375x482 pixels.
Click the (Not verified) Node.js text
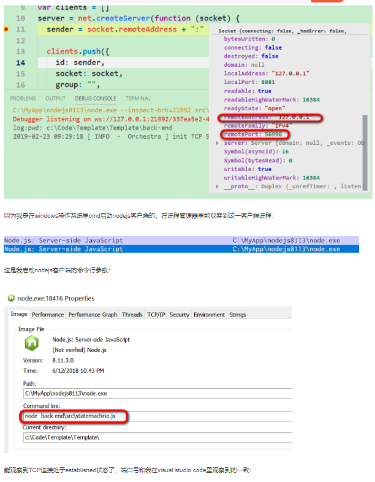(79, 350)
